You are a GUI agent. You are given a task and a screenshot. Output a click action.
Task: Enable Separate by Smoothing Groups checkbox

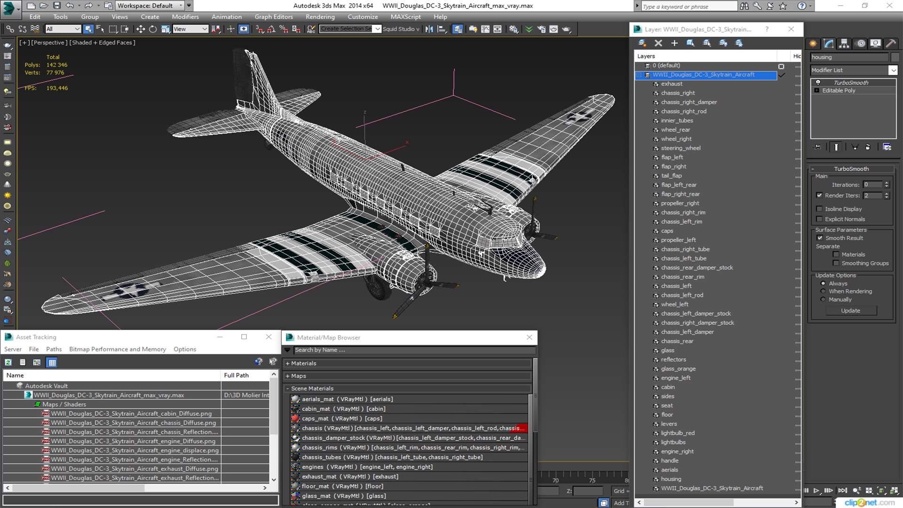pos(836,263)
